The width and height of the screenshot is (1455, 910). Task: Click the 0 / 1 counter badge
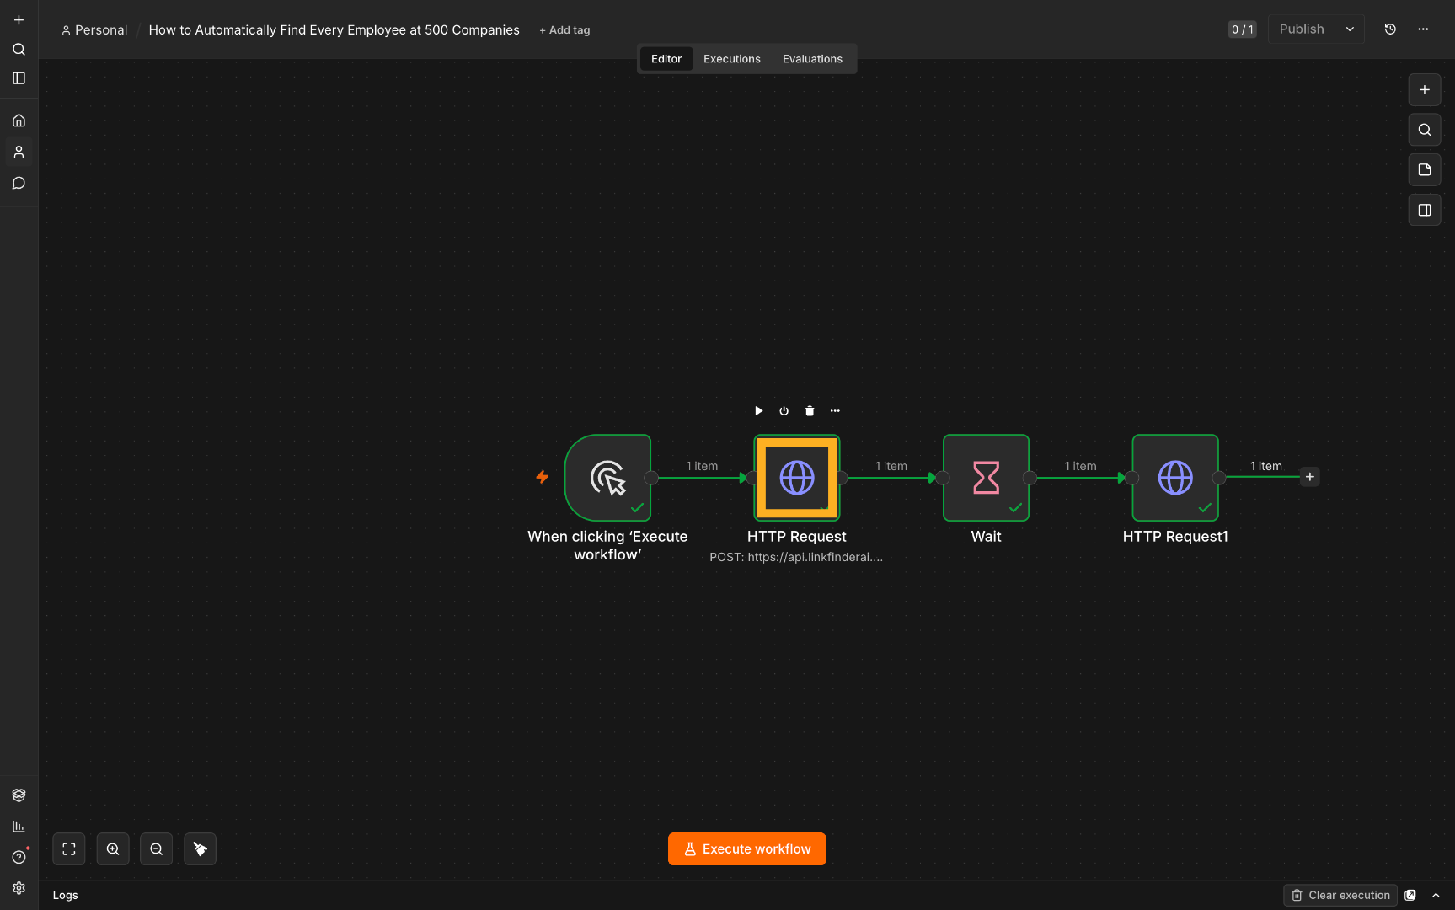1242,29
